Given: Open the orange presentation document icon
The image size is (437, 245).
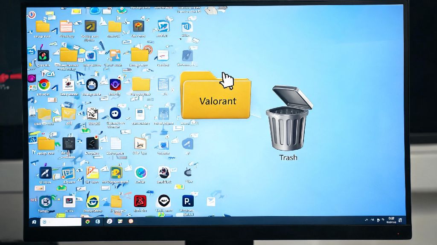Looking at the screenshot, I should [92, 173].
